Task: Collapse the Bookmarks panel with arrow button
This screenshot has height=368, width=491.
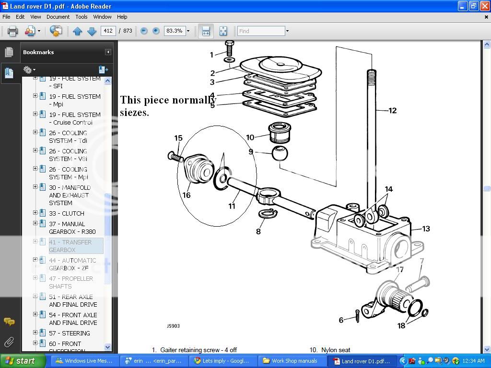Action: coord(107,52)
